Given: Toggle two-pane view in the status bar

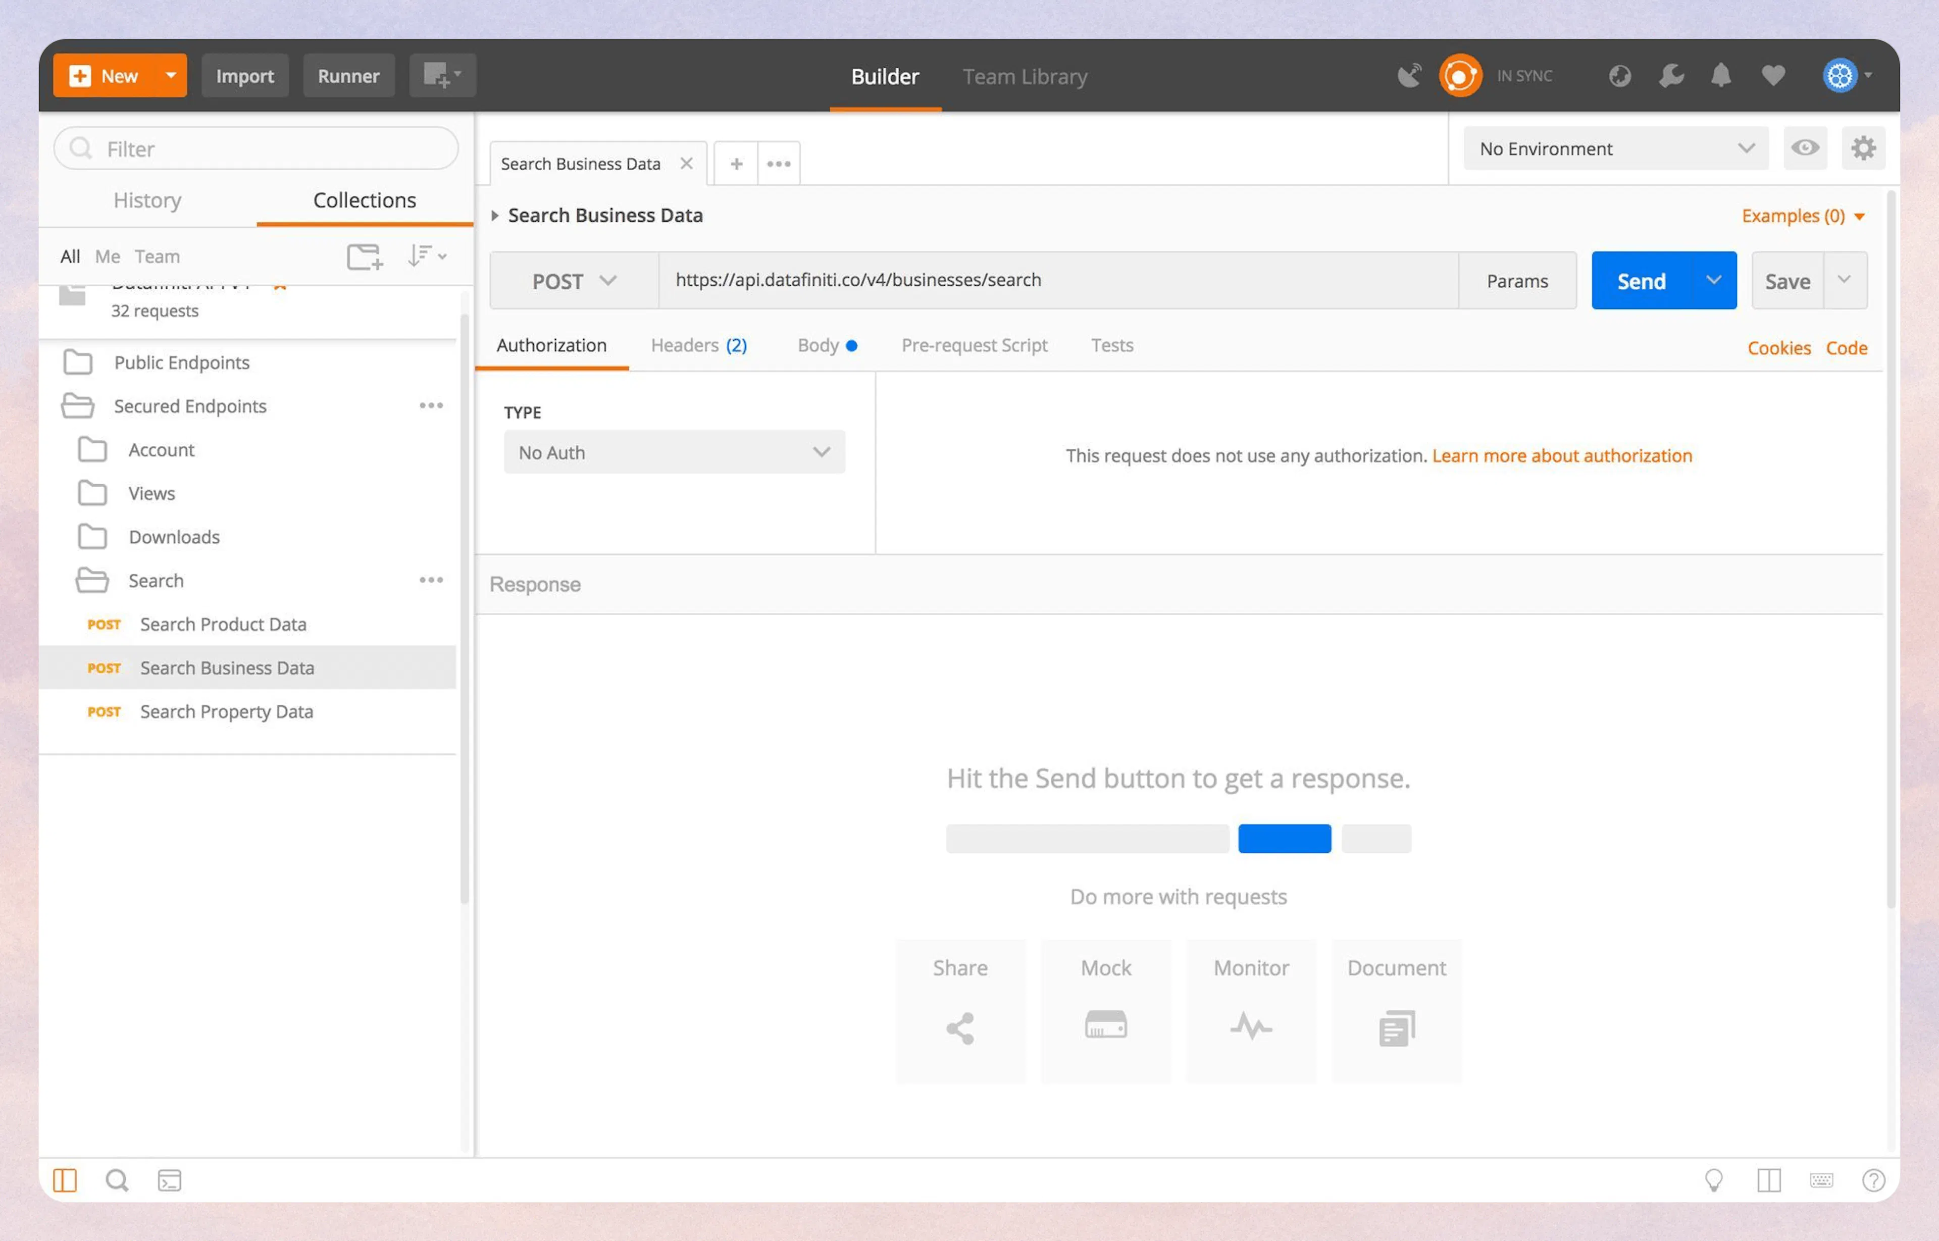Looking at the screenshot, I should [1769, 1180].
